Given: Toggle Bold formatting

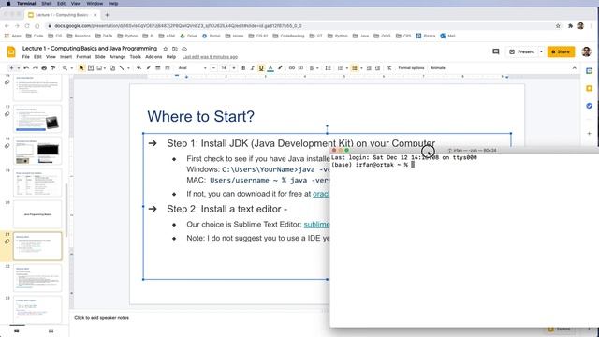Looking at the screenshot, I should 243,68.
